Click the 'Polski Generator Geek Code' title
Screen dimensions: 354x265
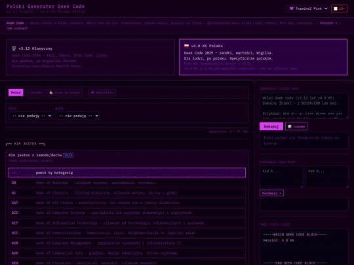pyautogui.click(x=46, y=7)
